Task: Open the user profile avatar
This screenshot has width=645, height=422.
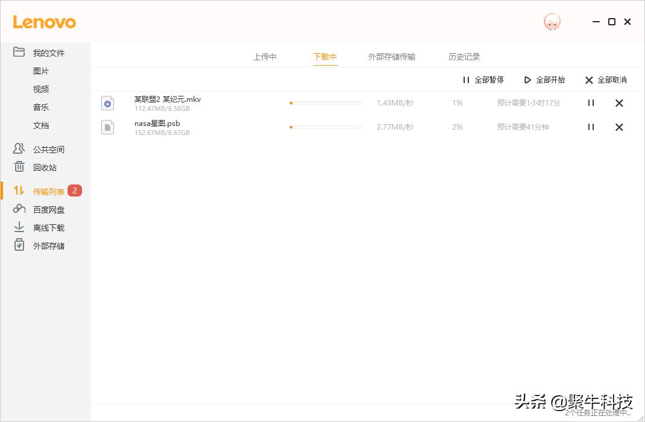Action: click(552, 22)
